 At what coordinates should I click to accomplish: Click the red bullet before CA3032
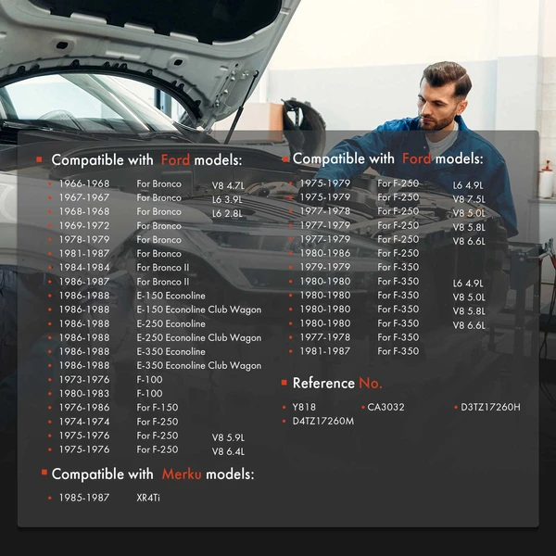tap(361, 407)
